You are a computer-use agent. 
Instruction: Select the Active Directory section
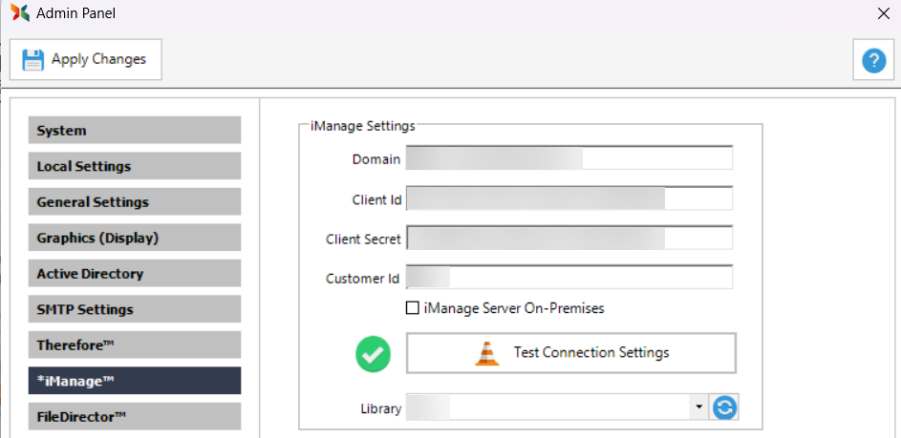click(134, 274)
